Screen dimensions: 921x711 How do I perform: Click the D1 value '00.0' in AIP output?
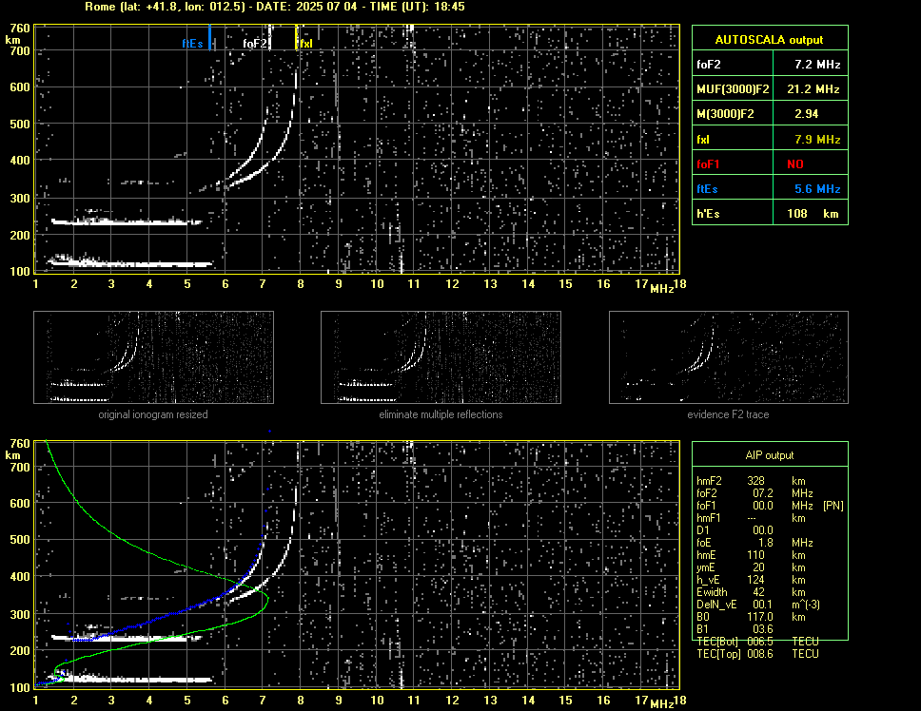click(x=763, y=530)
